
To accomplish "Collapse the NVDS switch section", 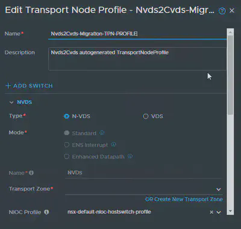I will pos(11,102).
